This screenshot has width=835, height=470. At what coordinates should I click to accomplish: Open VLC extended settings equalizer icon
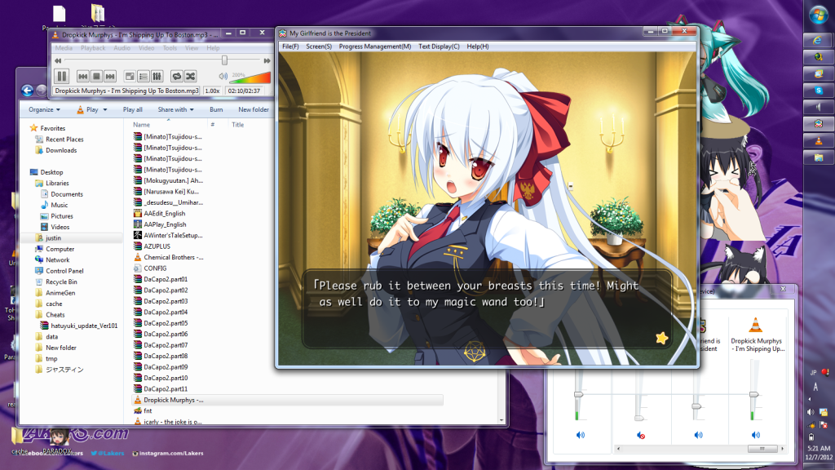point(157,76)
